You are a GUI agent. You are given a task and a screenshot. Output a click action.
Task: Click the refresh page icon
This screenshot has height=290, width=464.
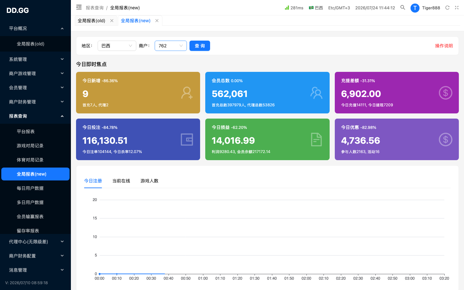[x=447, y=7]
